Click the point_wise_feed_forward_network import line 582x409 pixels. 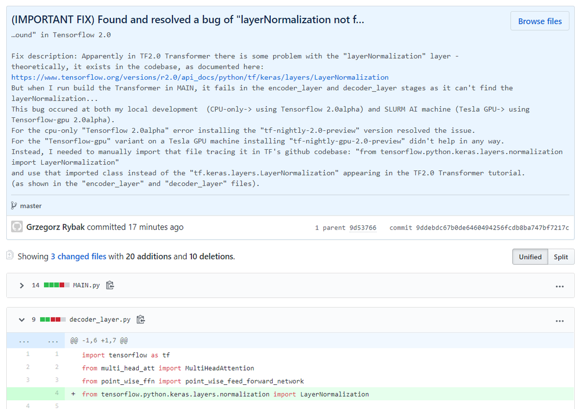[193, 381]
